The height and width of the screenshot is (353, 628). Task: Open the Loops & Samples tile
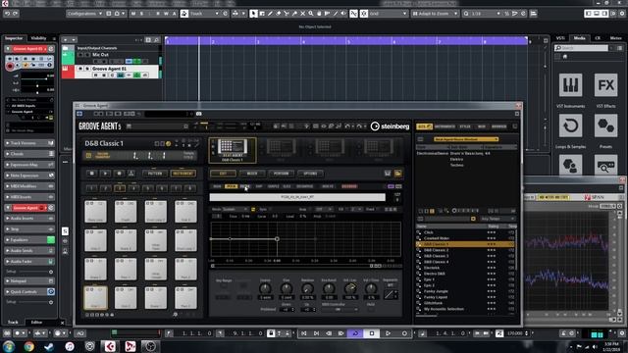[570, 126]
